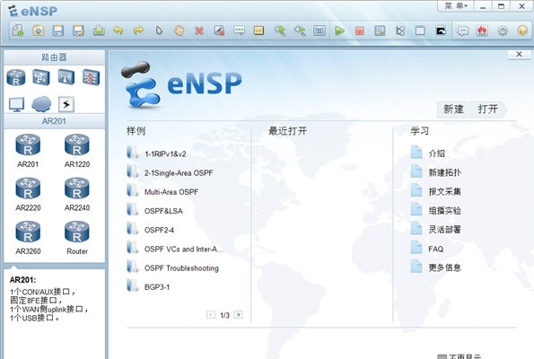The image size is (534, 359).
Task: Open the 菜单 dropdown menu
Action: pyautogui.click(x=456, y=6)
